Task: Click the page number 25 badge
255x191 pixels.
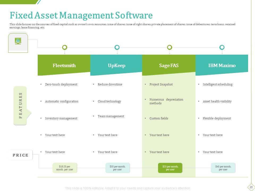Action: [x=251, y=187]
